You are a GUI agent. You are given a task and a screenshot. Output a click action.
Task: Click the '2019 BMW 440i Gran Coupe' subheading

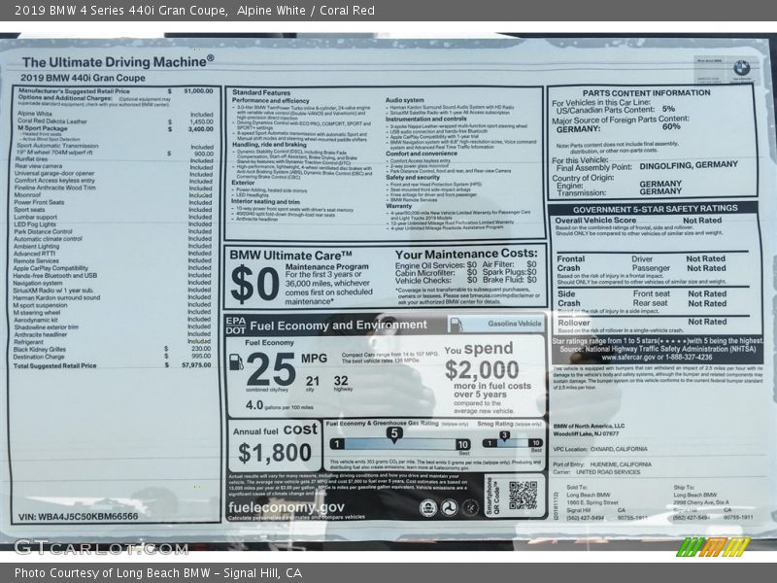click(x=83, y=78)
